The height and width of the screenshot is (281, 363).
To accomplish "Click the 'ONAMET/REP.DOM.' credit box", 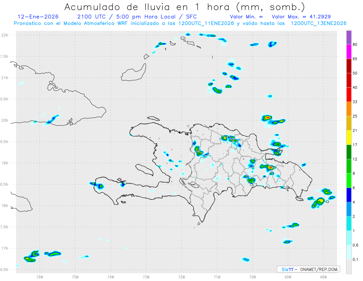I will point(309,269).
